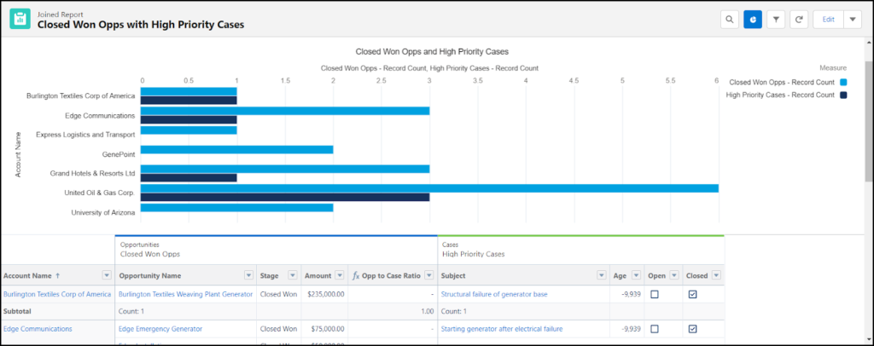Click the Subtotal row label

15,312
